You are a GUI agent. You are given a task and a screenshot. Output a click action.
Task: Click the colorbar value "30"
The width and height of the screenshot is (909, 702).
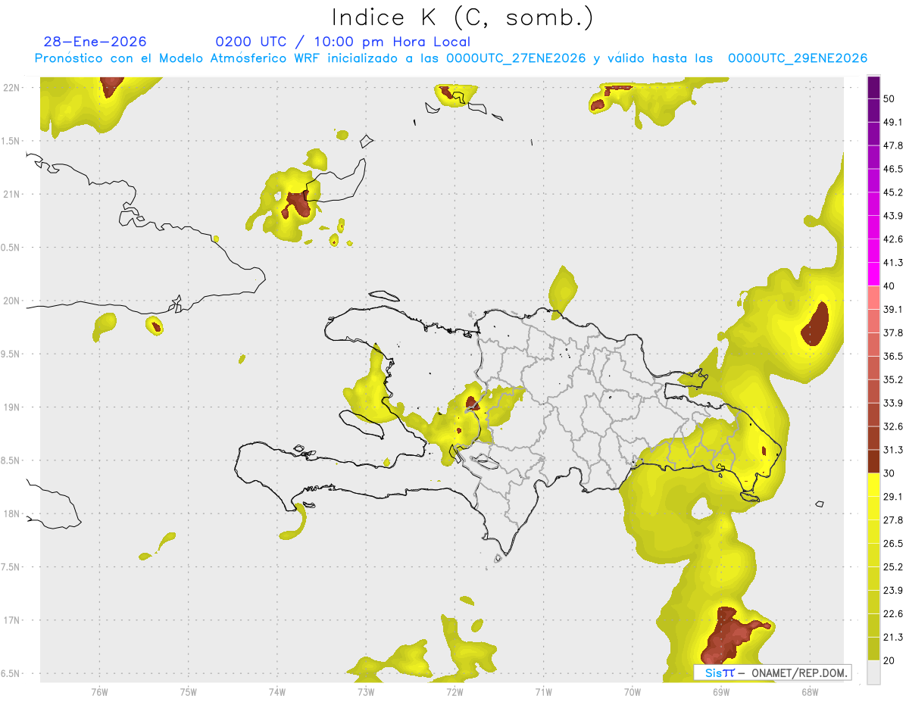[890, 473]
